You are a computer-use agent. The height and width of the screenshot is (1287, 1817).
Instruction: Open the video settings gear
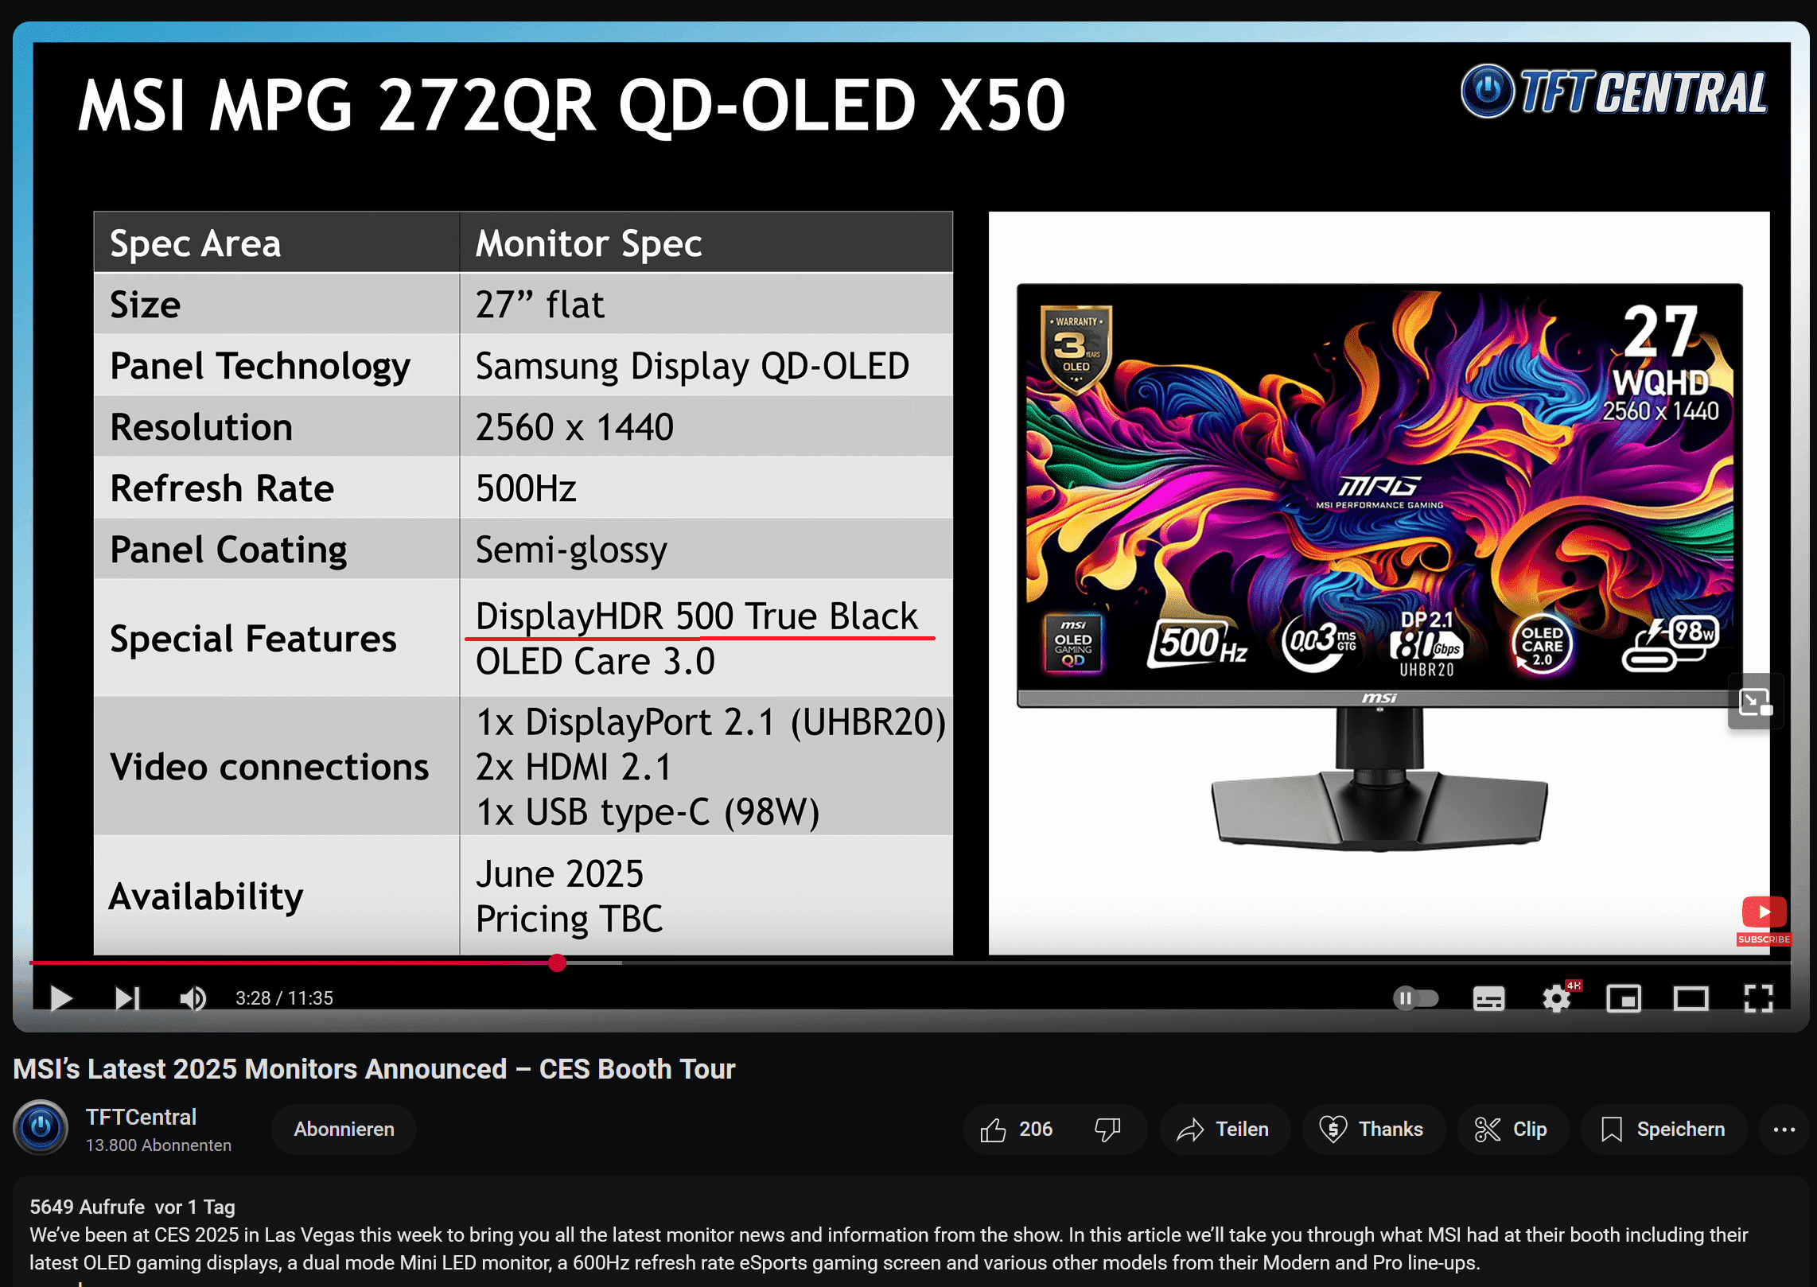[x=1557, y=997]
